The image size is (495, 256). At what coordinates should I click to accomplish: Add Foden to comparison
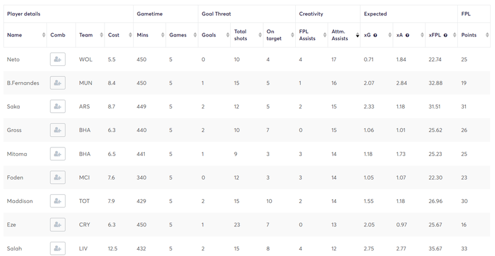(58, 177)
